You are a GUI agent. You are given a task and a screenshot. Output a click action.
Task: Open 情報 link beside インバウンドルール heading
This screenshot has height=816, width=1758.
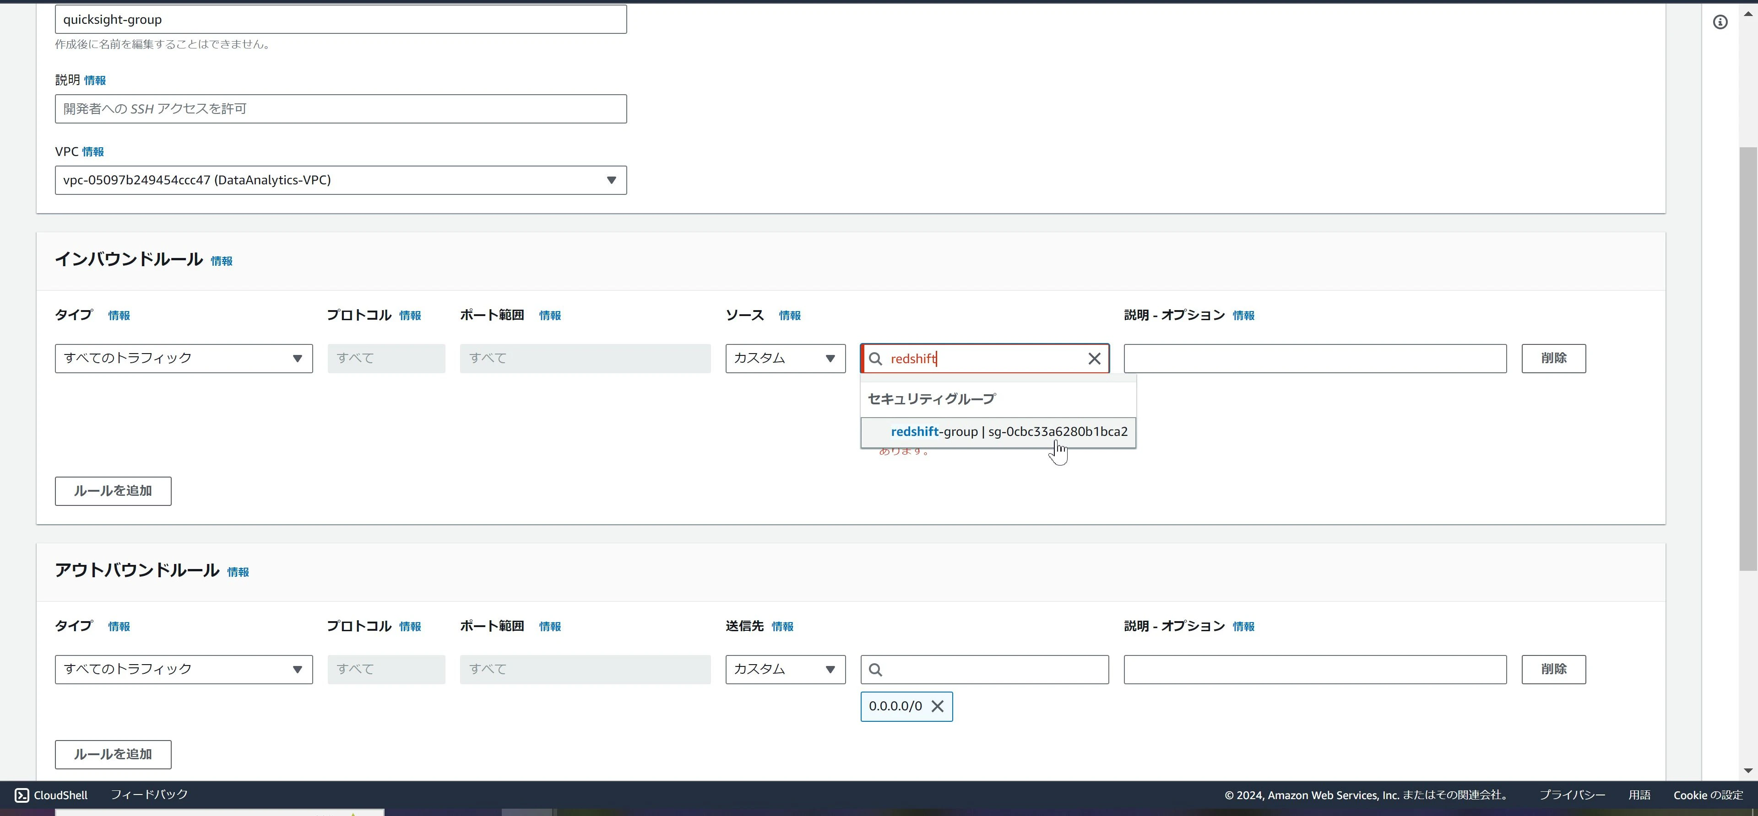click(x=221, y=261)
